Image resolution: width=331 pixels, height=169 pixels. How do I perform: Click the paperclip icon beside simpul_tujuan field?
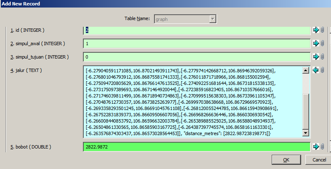point(323,56)
